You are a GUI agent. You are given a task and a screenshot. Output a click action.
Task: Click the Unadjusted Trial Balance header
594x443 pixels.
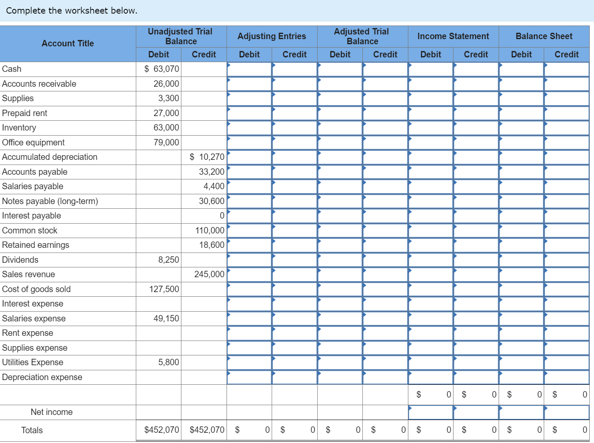[x=181, y=36]
